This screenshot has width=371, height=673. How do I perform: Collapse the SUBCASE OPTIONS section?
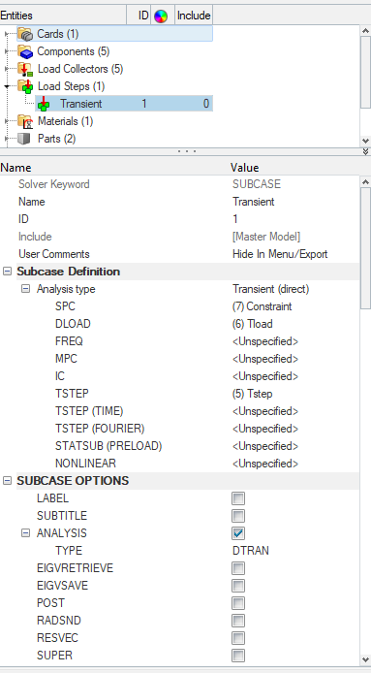pyautogui.click(x=8, y=481)
